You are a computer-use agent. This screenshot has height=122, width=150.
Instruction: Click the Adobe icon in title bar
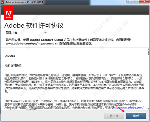click(2, 2)
